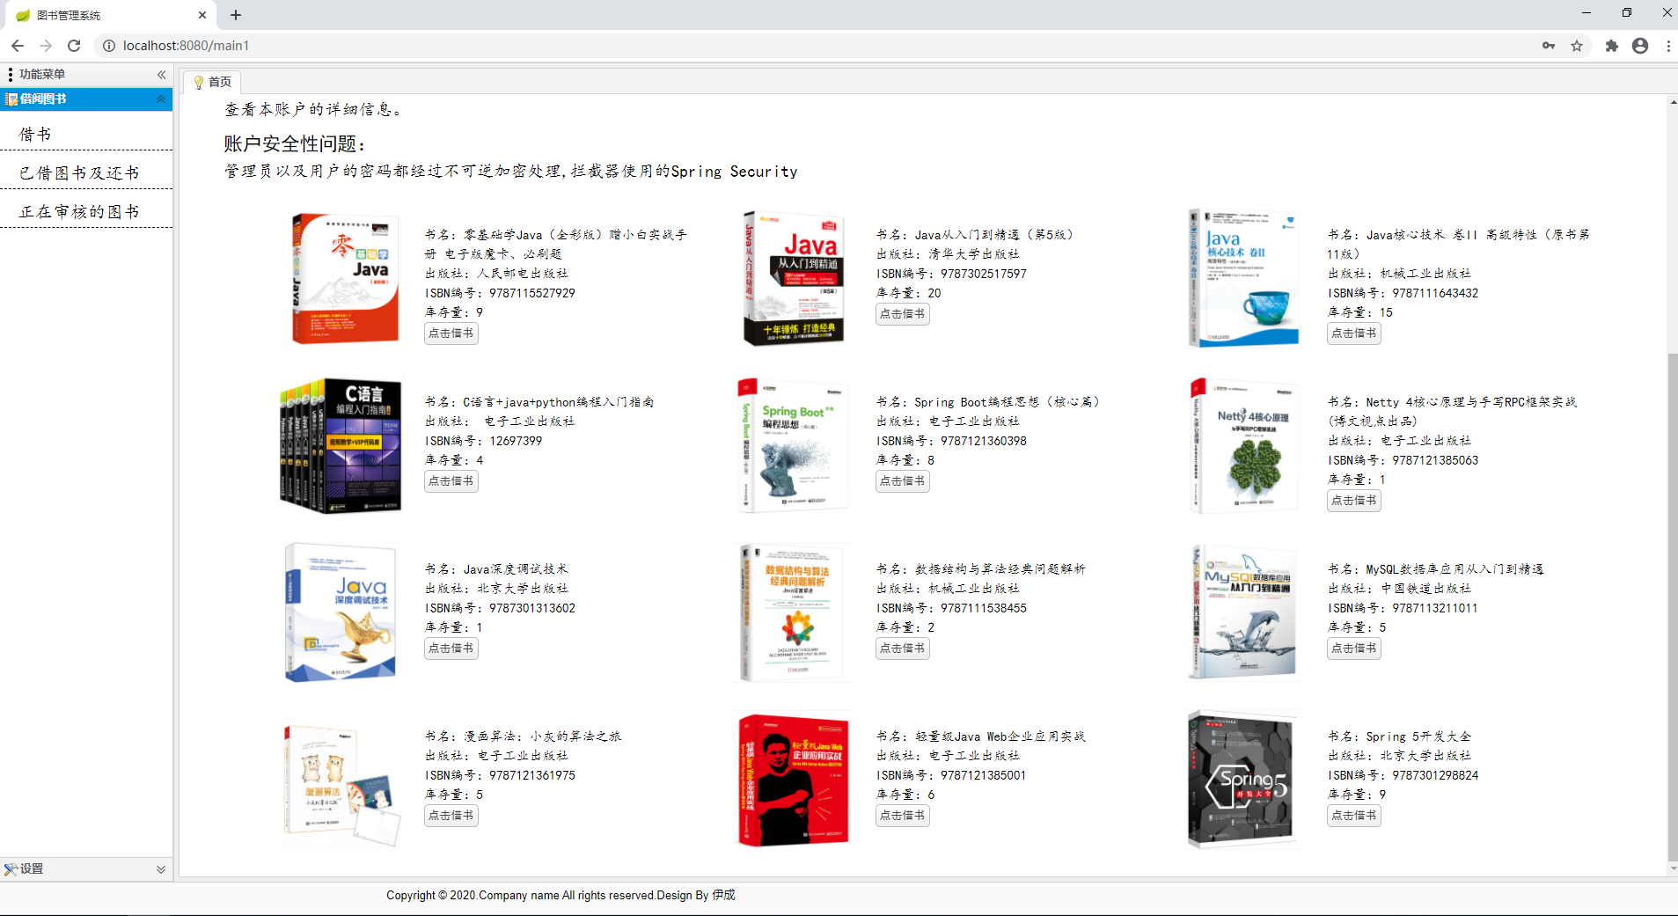The width and height of the screenshot is (1678, 916).
Task: Select 借书 in the sidebar menu
Action: pos(36,135)
